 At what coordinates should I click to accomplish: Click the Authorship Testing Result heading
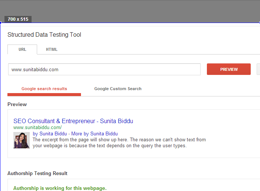pos(37,173)
